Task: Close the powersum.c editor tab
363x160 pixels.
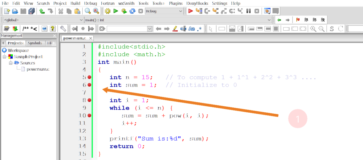Action: point(91,38)
